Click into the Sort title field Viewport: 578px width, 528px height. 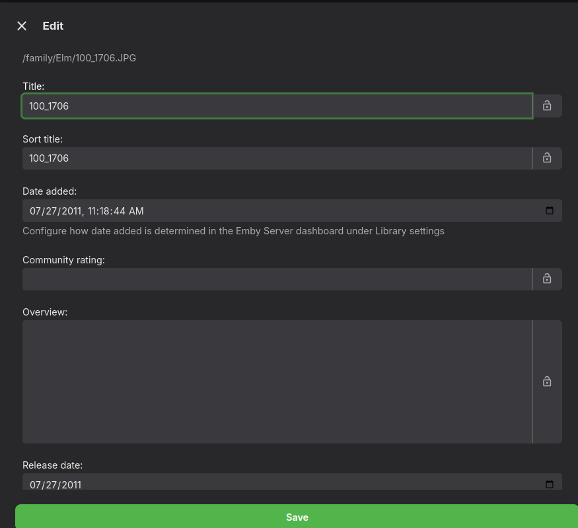pyautogui.click(x=277, y=158)
